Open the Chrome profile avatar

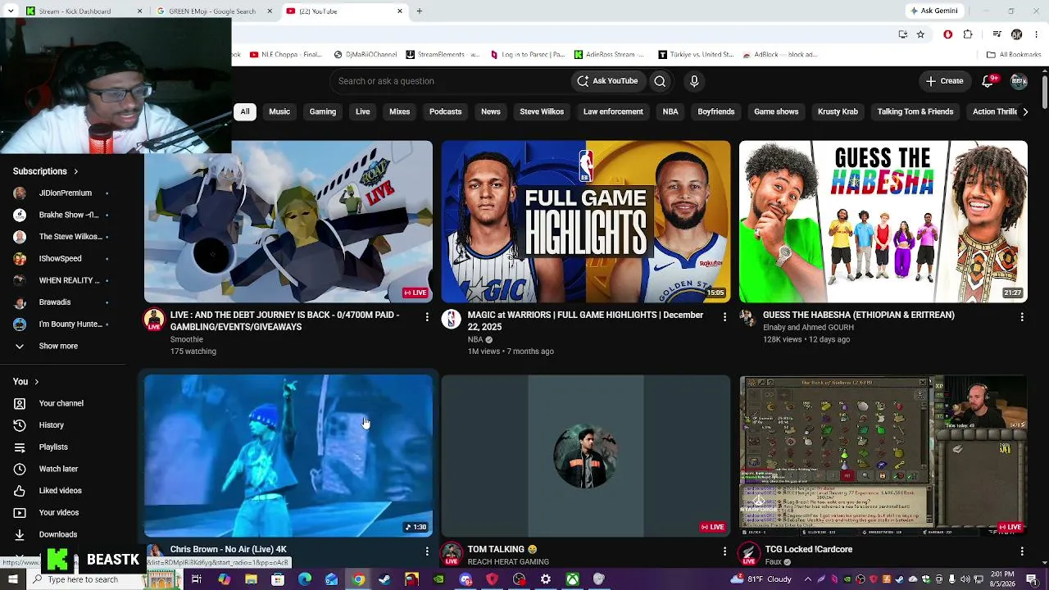[1017, 34]
